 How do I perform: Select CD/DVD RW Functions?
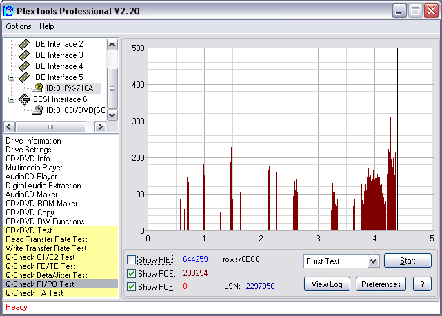pos(45,221)
